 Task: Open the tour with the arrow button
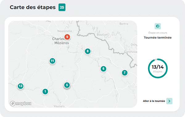169,101
